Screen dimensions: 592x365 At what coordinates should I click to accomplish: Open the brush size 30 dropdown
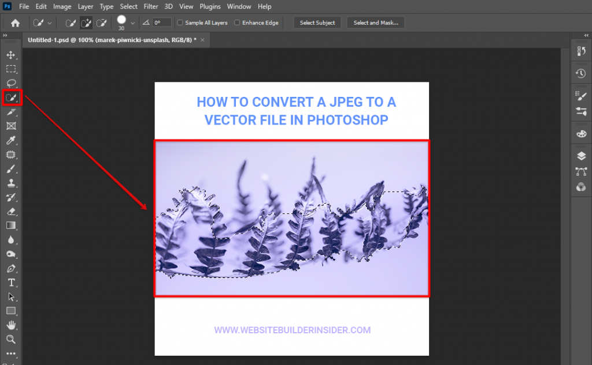[x=132, y=22]
